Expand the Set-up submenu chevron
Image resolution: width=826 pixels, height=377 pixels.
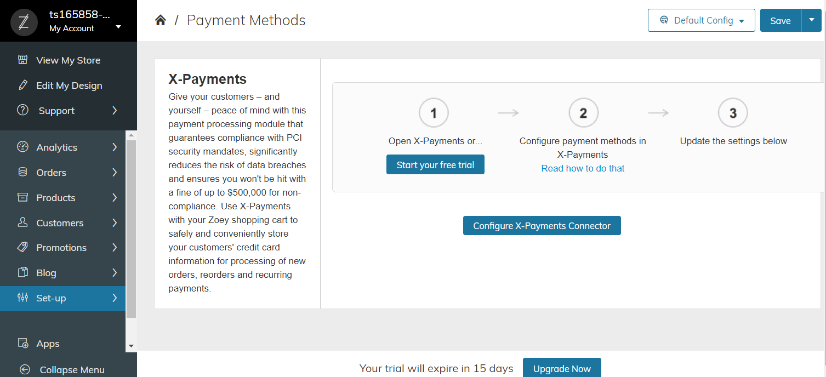pos(115,298)
